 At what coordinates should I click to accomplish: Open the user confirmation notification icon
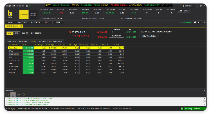(19, 94)
